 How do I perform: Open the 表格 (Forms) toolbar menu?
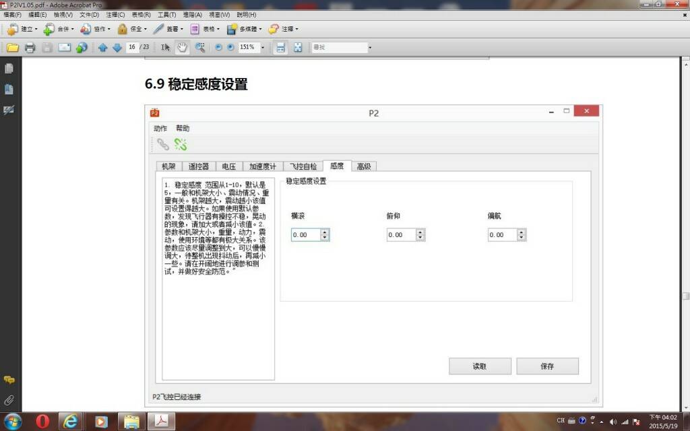tap(205, 29)
